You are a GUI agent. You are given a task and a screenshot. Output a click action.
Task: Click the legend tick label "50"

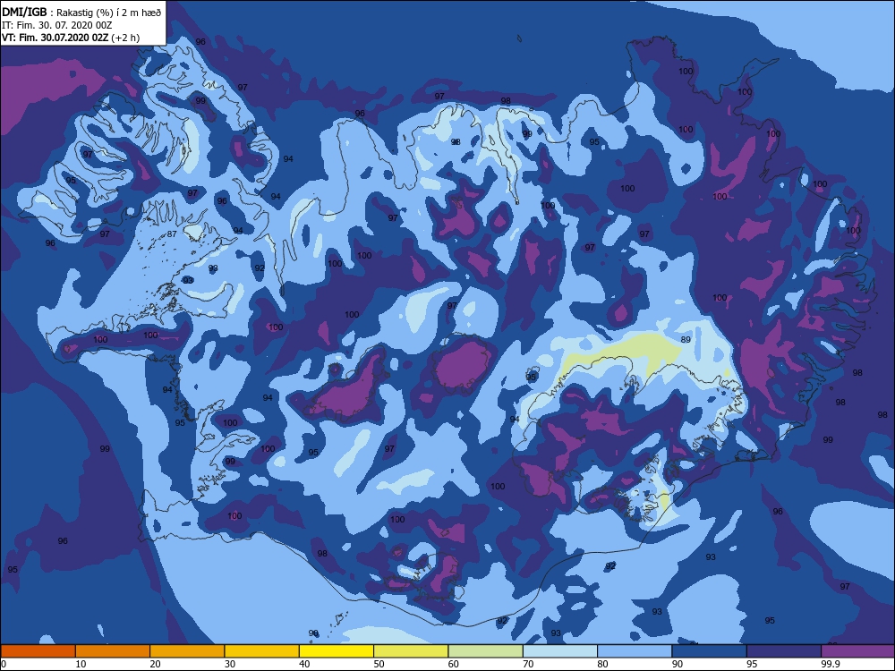pyautogui.click(x=379, y=664)
